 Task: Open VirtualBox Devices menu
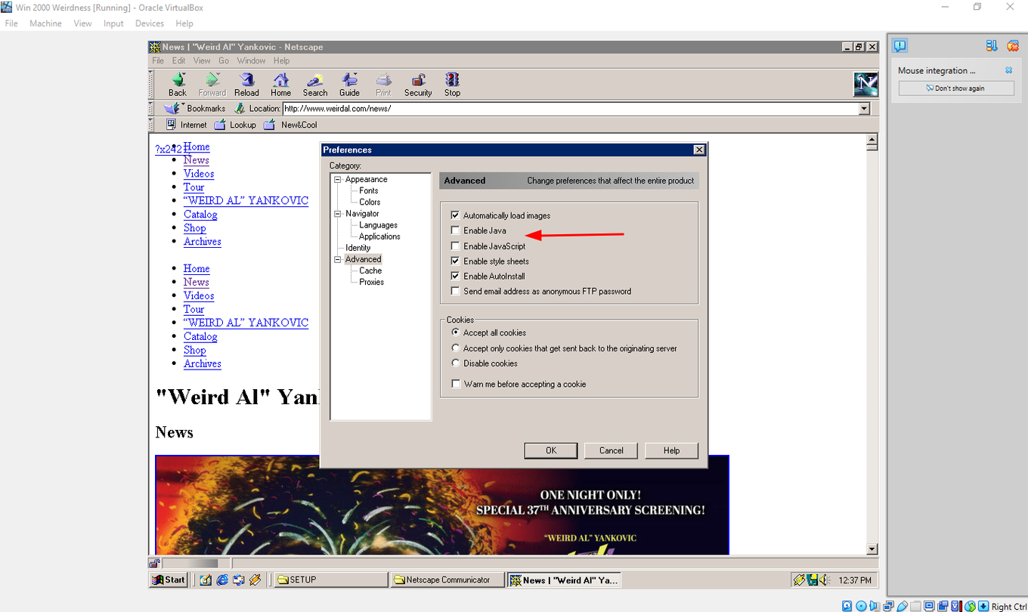pyautogui.click(x=150, y=23)
